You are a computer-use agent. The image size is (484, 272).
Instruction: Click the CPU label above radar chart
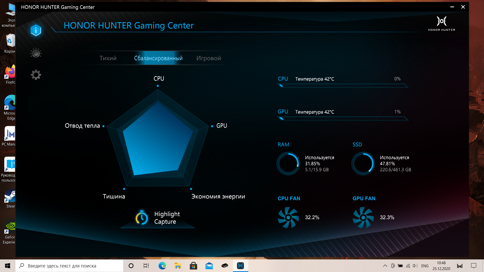pos(159,79)
